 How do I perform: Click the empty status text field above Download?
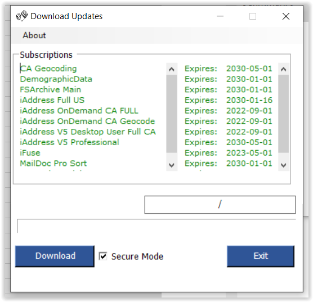[x=157, y=226]
